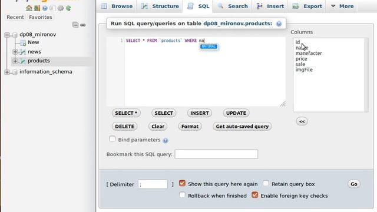Enable Bind parameters checkbox
Viewport: 377px width, 212px height.
pos(112,139)
